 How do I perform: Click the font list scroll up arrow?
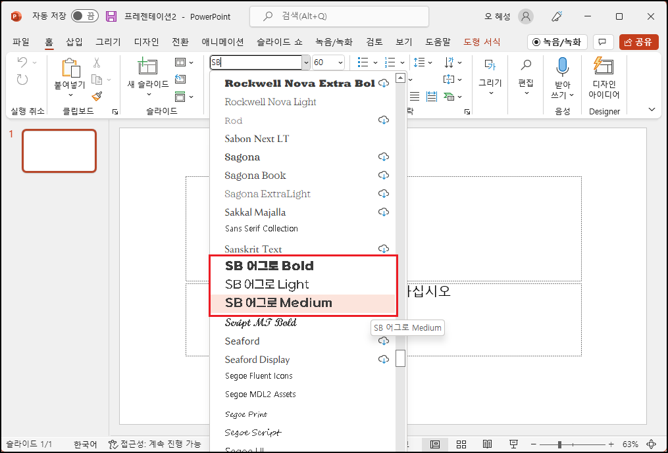click(400, 78)
